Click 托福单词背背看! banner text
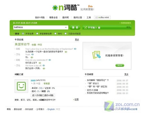The height and width of the screenshot is (113, 141). [x=114, y=56]
